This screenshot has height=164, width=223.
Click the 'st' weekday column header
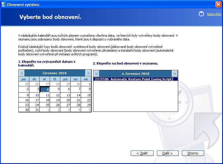pos(45,79)
